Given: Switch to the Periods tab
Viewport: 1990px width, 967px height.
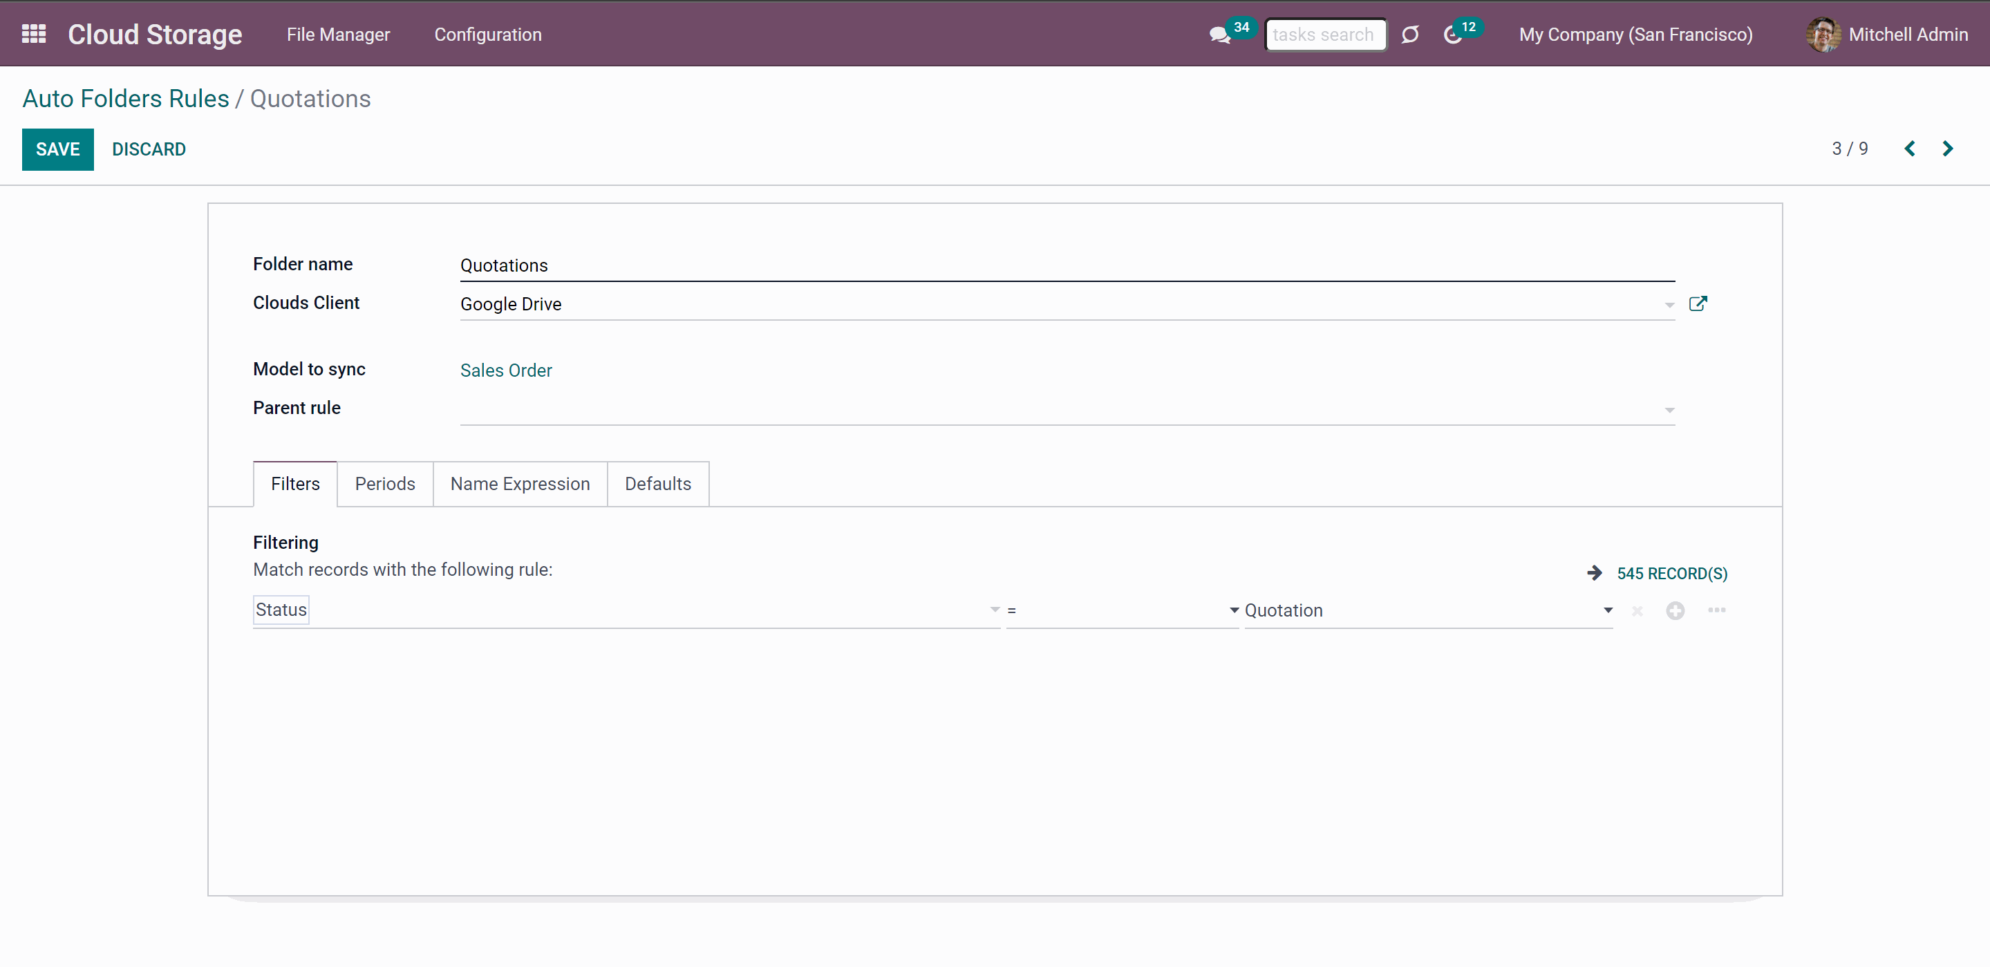Looking at the screenshot, I should click(385, 484).
